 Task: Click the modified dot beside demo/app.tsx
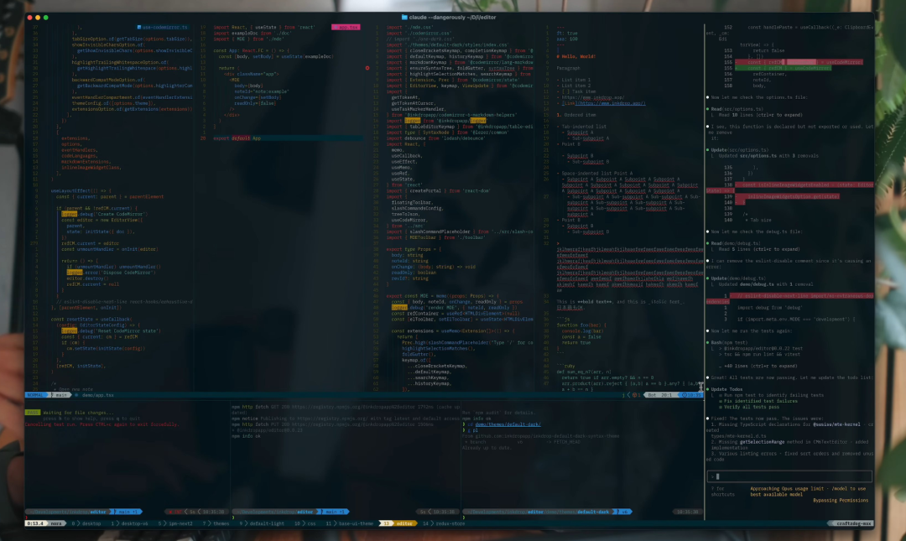(x=76, y=395)
